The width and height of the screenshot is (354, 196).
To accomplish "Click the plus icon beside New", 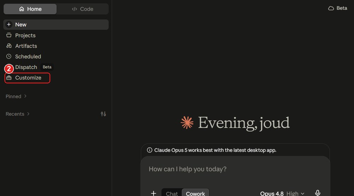I will [9, 24].
